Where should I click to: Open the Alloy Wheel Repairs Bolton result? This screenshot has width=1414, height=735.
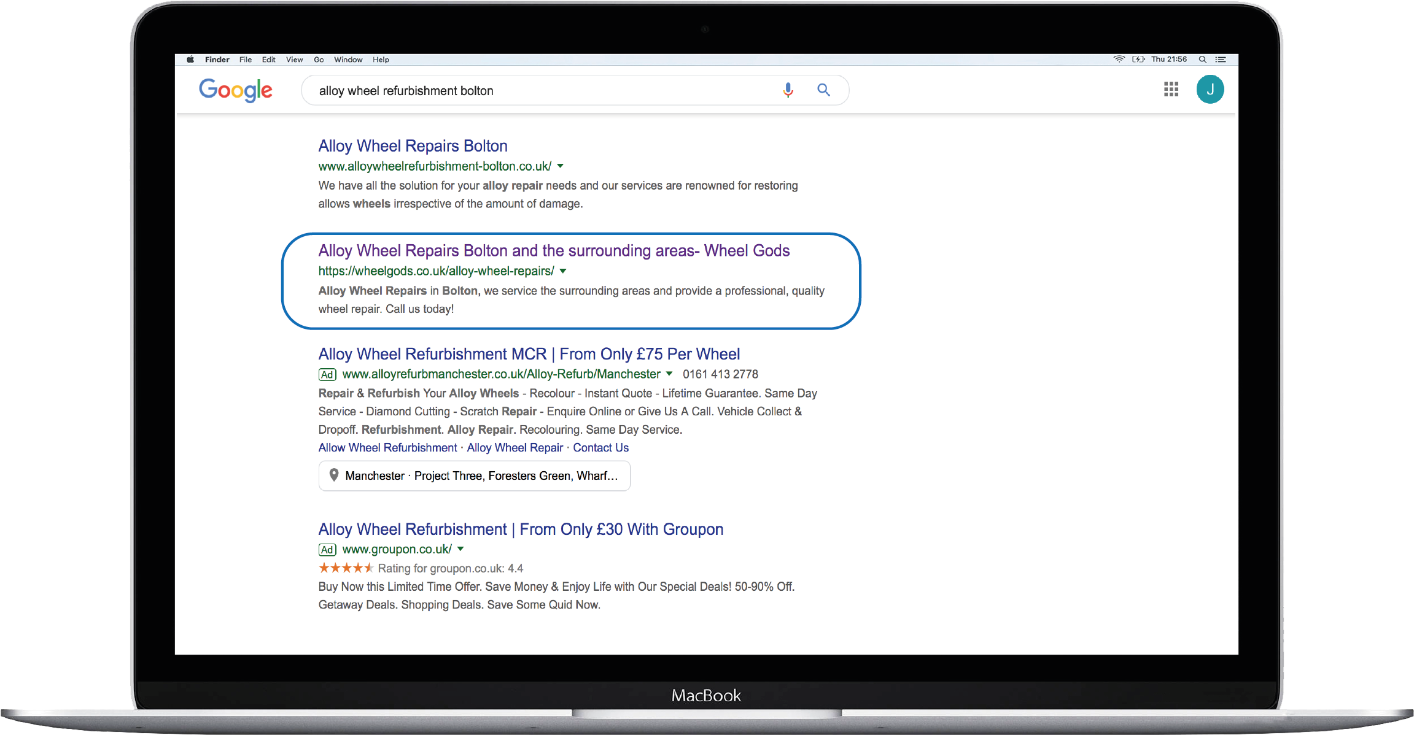413,146
